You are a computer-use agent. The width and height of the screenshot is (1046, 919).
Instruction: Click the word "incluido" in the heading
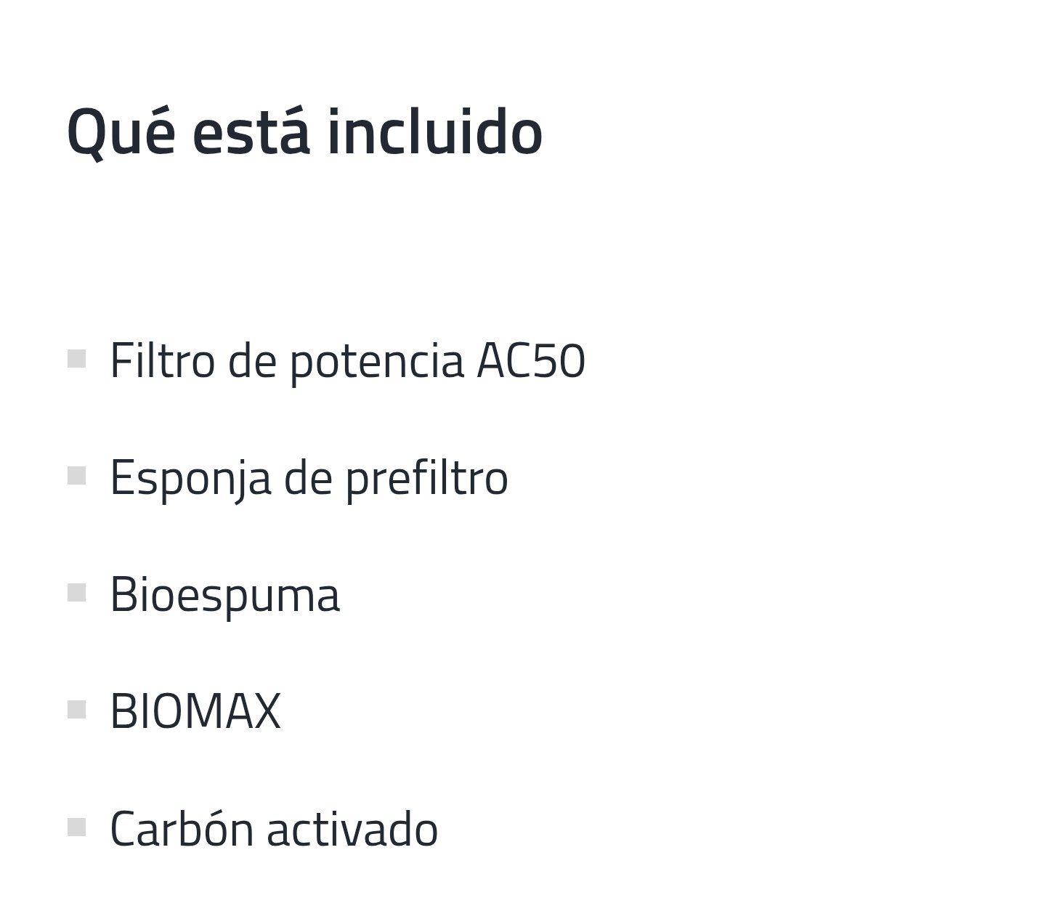click(434, 133)
